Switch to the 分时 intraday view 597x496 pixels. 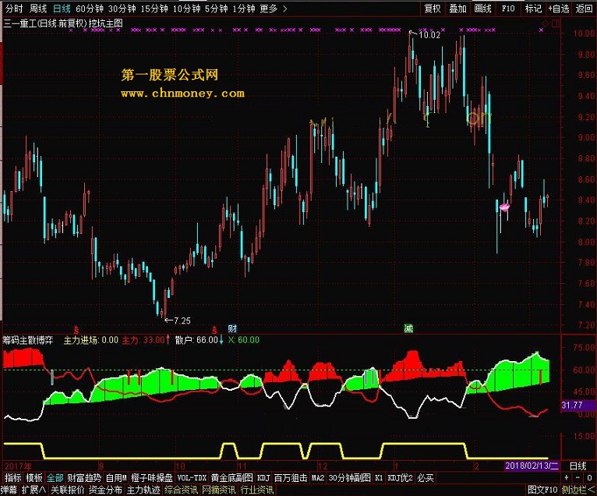click(14, 9)
